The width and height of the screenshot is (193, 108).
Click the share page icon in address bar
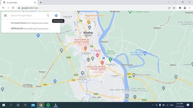click(x=169, y=8)
